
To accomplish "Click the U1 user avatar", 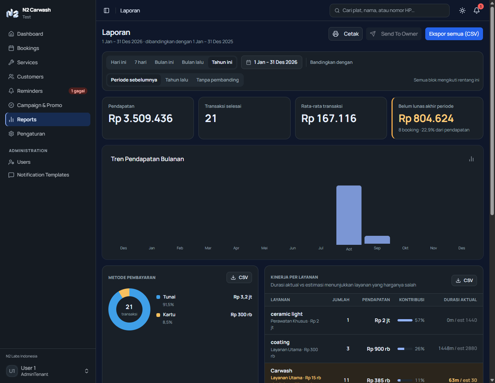I will pyautogui.click(x=12, y=371).
